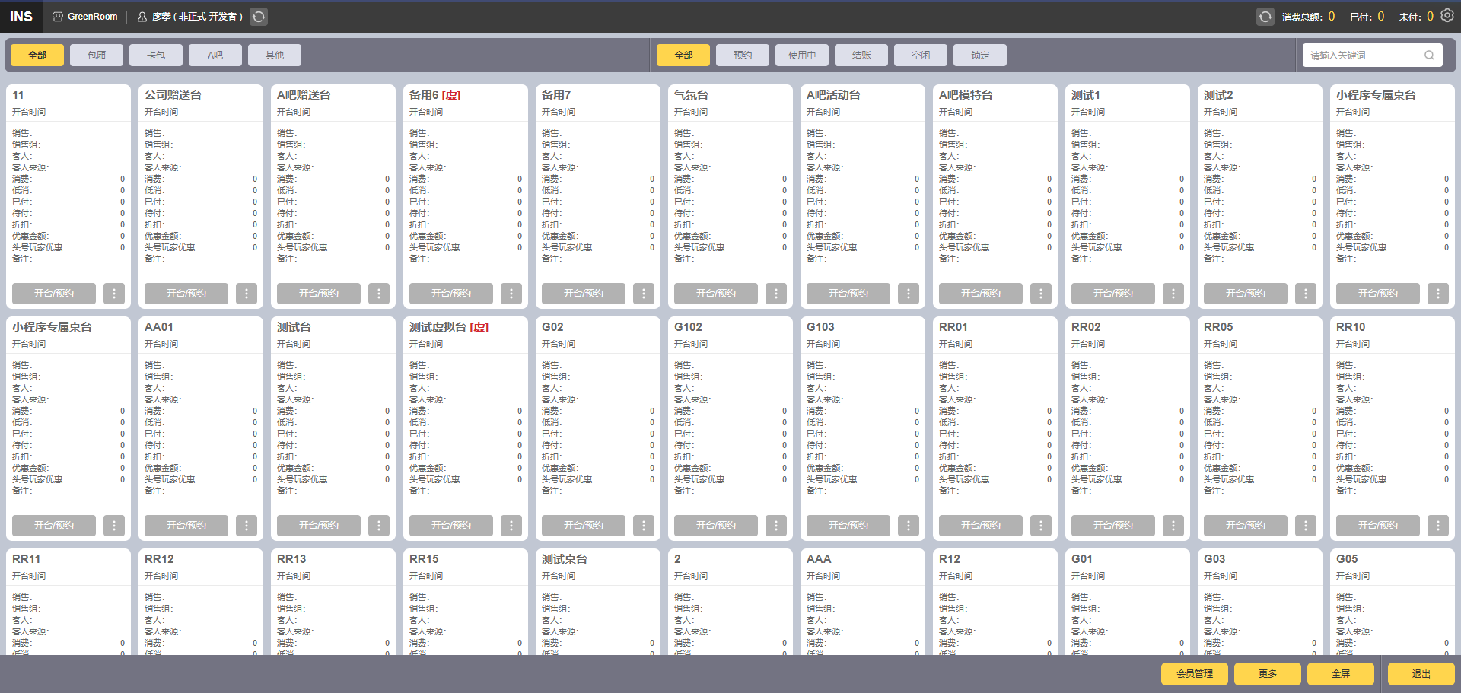This screenshot has height=693, width=1461.
Task: Click the INS logo
Action: pos(21,17)
